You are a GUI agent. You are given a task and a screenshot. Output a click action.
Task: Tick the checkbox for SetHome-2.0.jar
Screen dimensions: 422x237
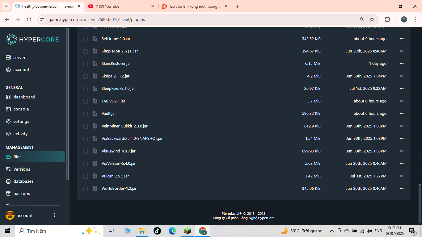(x=86, y=39)
